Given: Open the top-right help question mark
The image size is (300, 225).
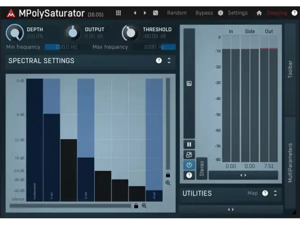Looking at the screenshot, I should [x=294, y=13].
